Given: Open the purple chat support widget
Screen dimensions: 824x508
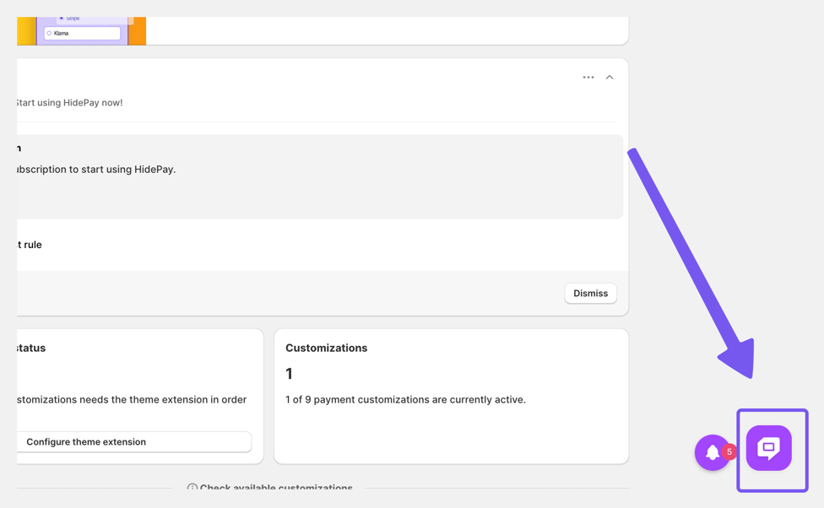Looking at the screenshot, I should 768,448.
